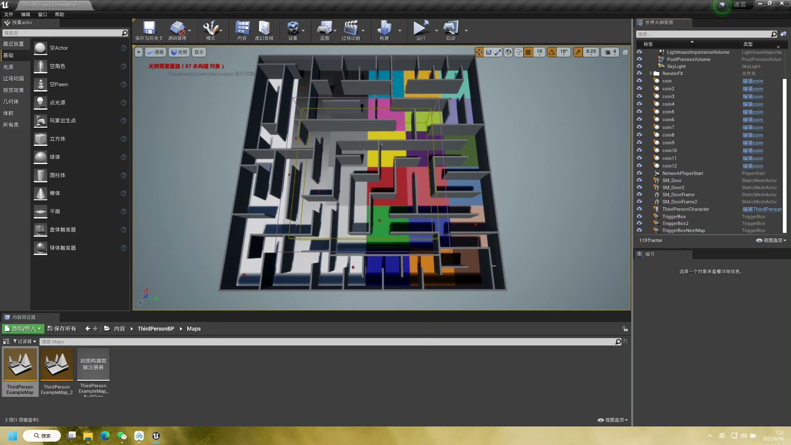Open Unreal Editor from the Windows taskbar
The image size is (791, 445).
[156, 436]
